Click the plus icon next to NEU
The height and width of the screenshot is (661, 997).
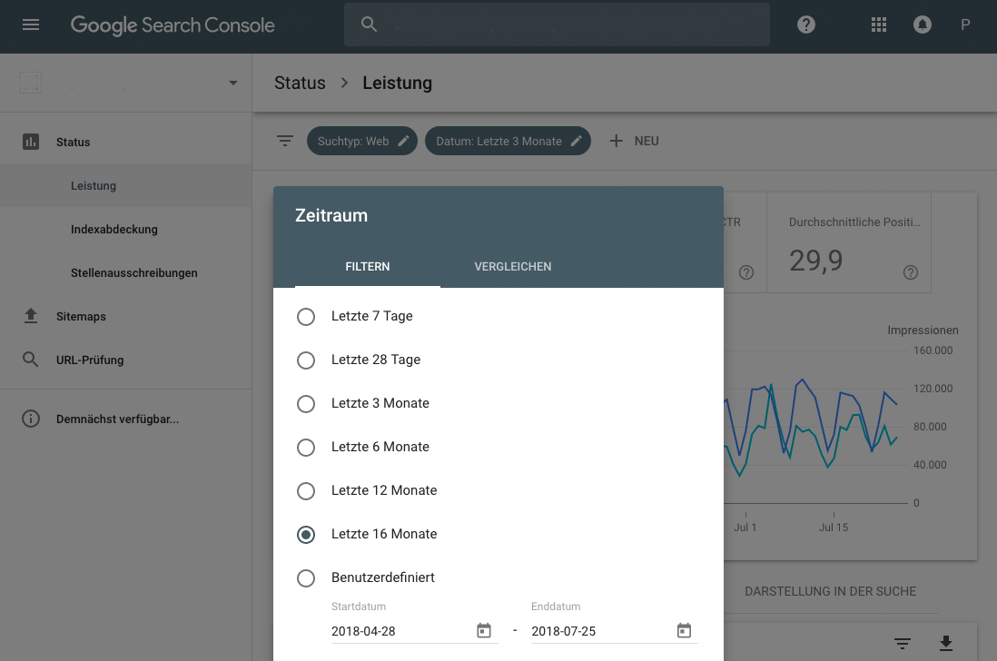pyautogui.click(x=617, y=141)
